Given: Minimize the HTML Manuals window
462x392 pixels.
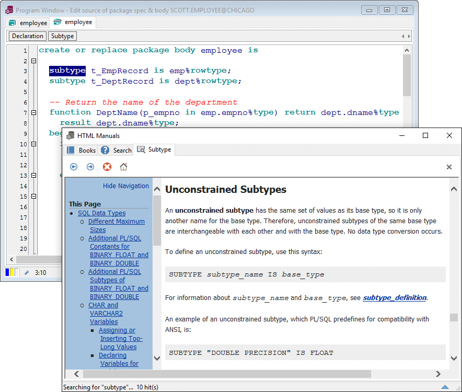Looking at the screenshot, I should (x=401, y=135).
